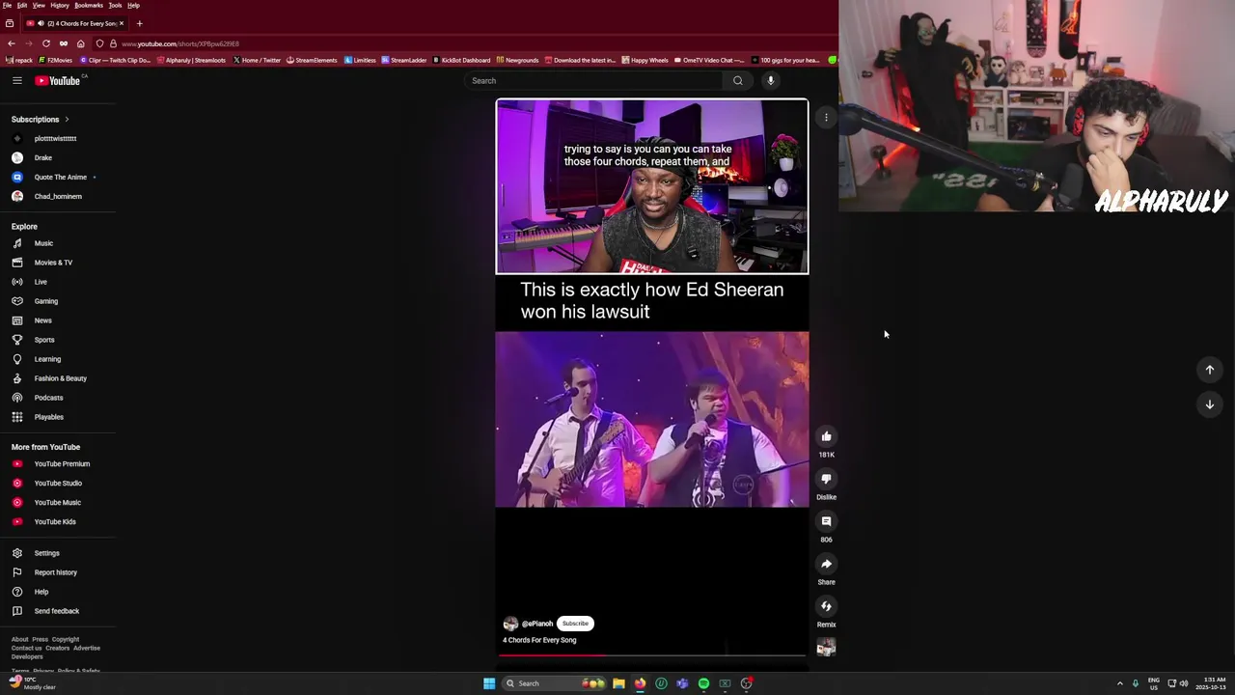Open the YouTube guide hamburger menu
Image resolution: width=1235 pixels, height=695 pixels.
(x=17, y=80)
